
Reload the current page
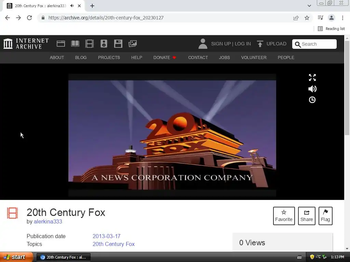pyautogui.click(x=29, y=18)
